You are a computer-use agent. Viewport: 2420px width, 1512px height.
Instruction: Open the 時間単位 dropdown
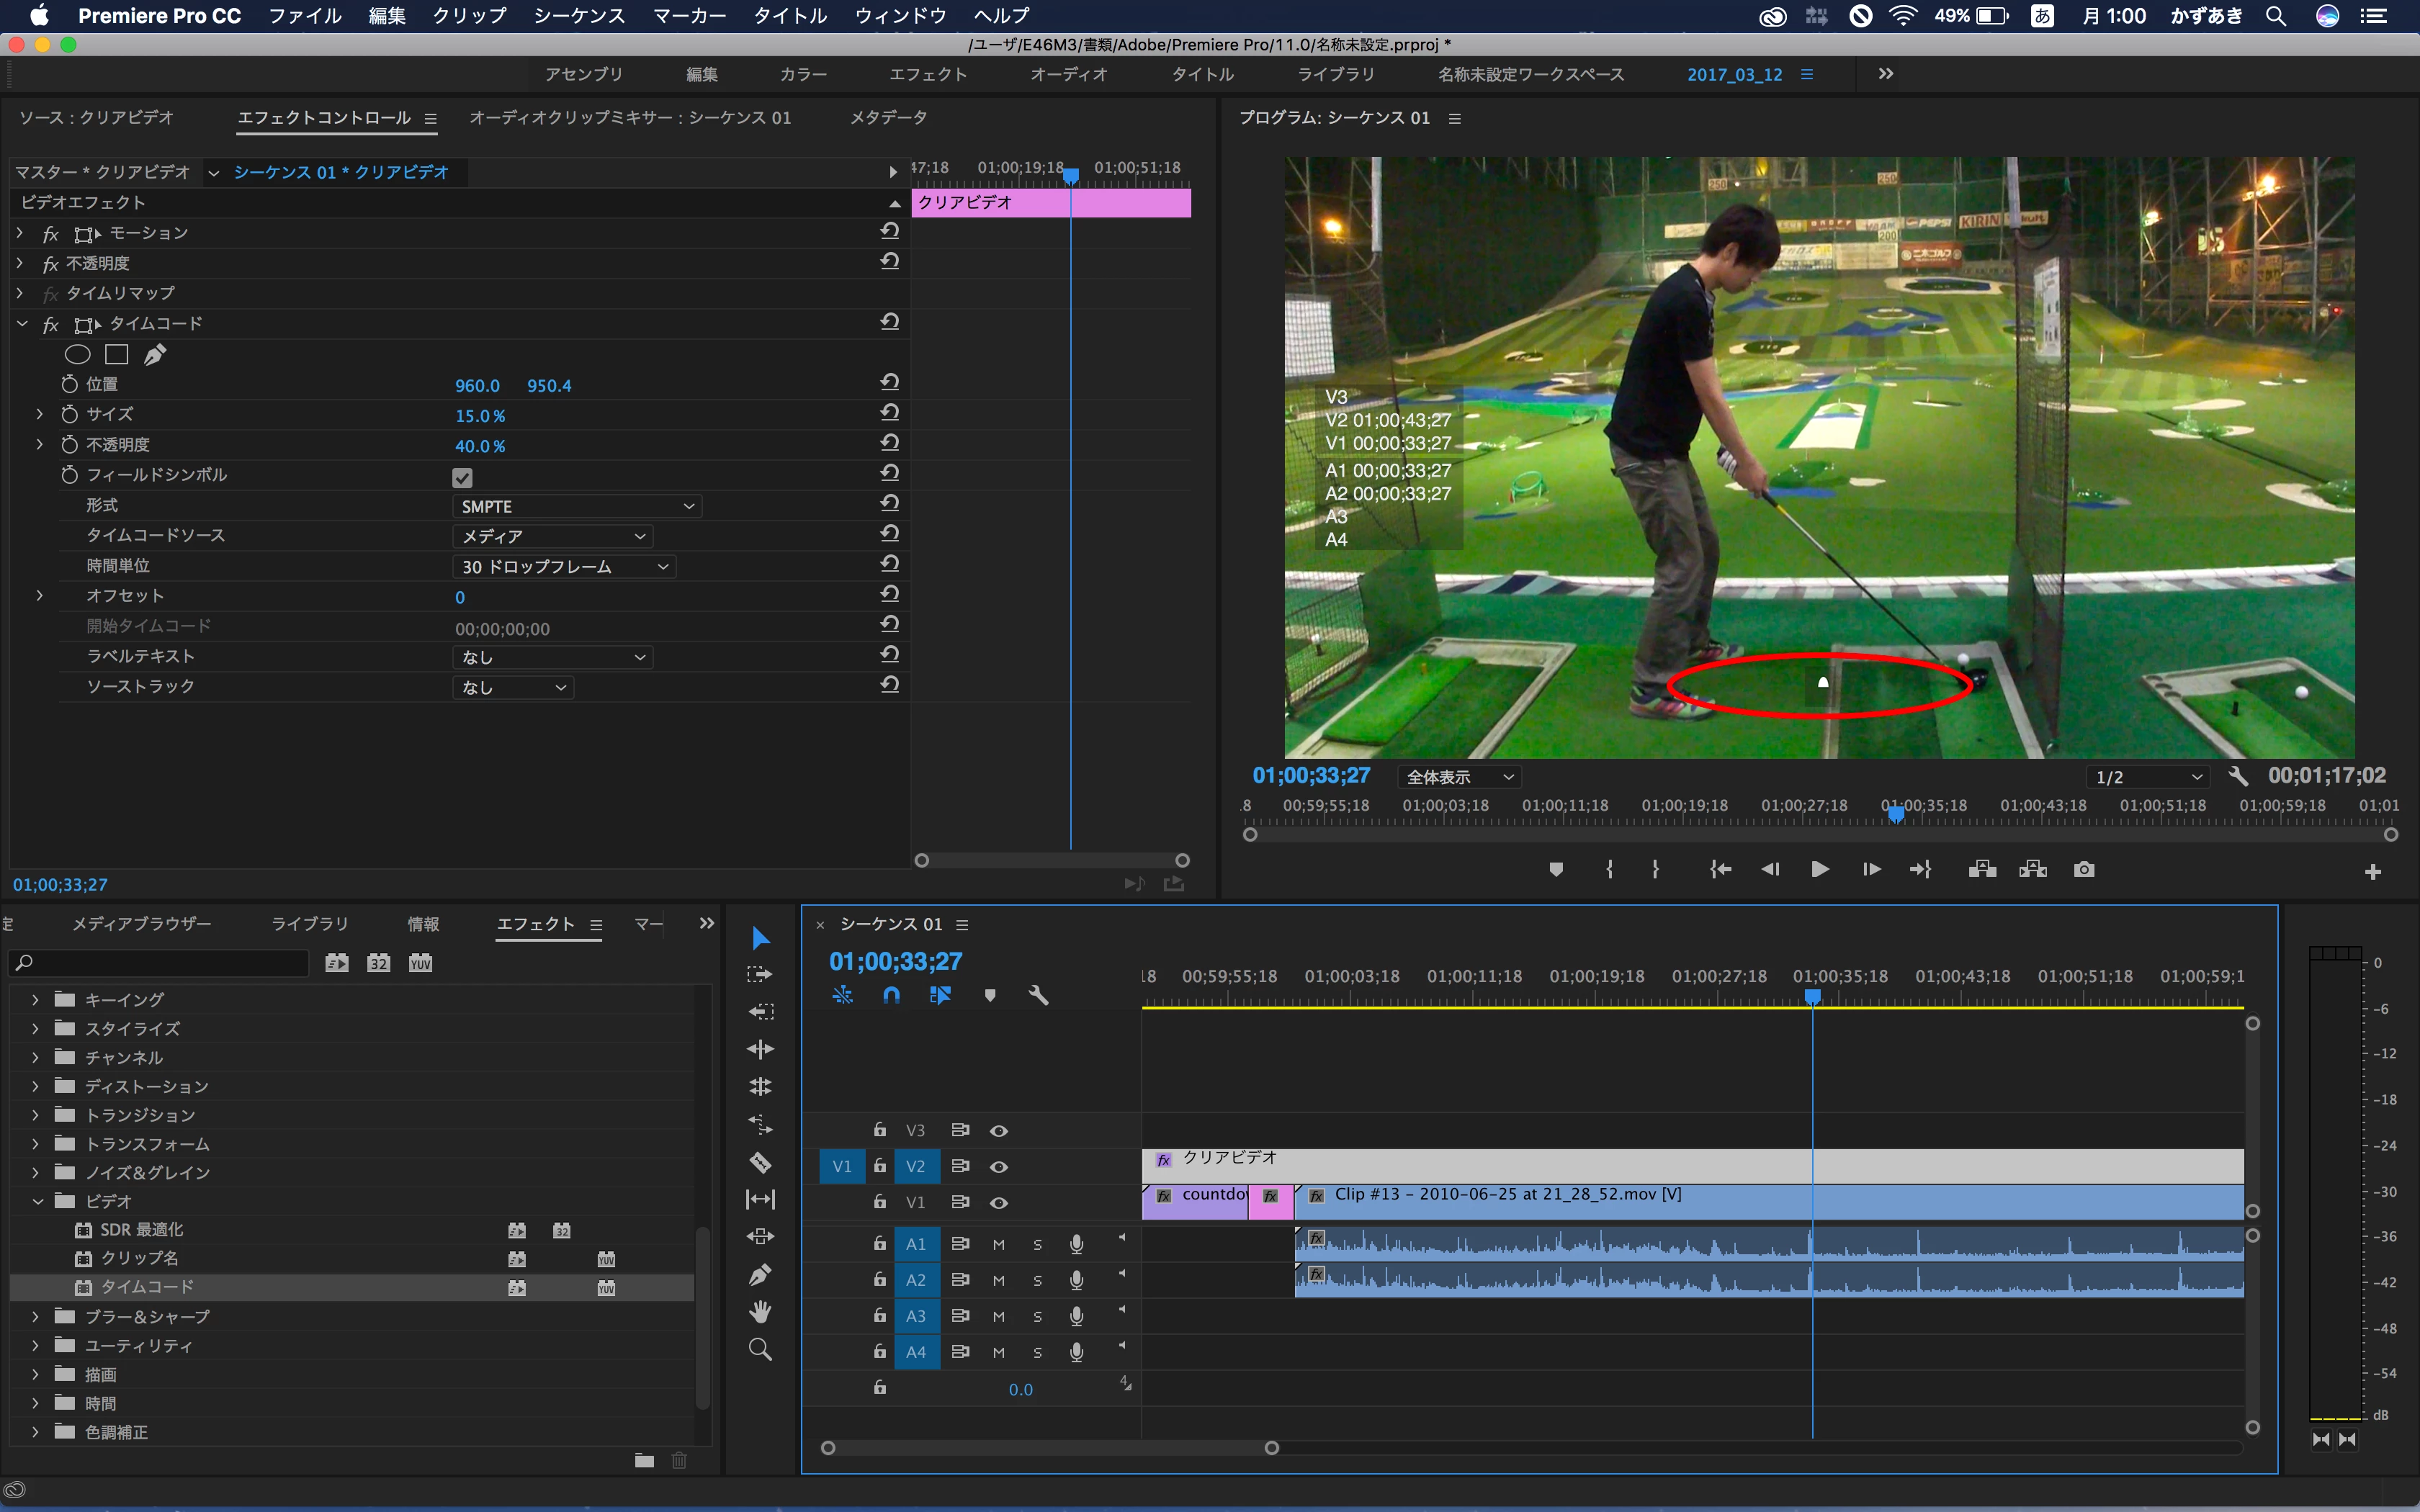564,567
